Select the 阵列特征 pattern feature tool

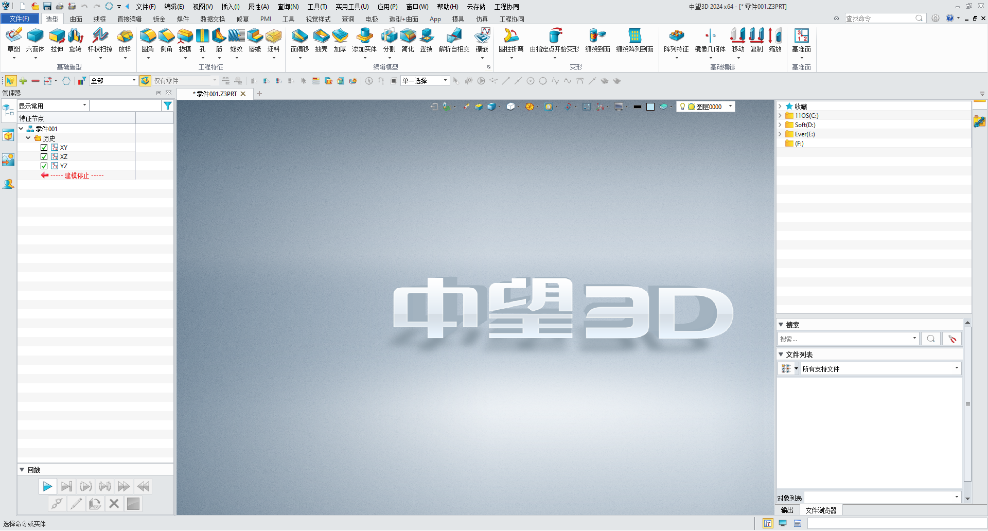pos(676,40)
